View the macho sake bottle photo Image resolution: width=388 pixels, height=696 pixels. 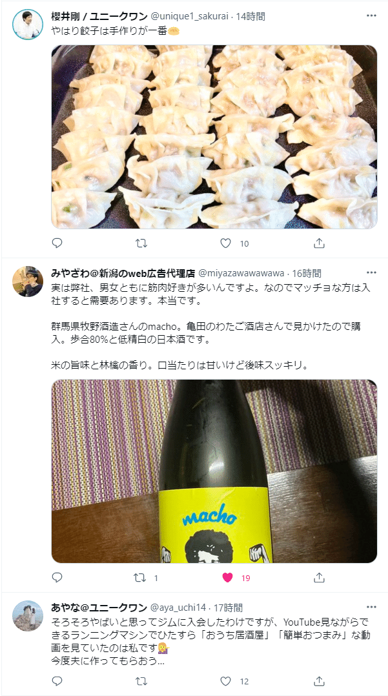(x=214, y=471)
